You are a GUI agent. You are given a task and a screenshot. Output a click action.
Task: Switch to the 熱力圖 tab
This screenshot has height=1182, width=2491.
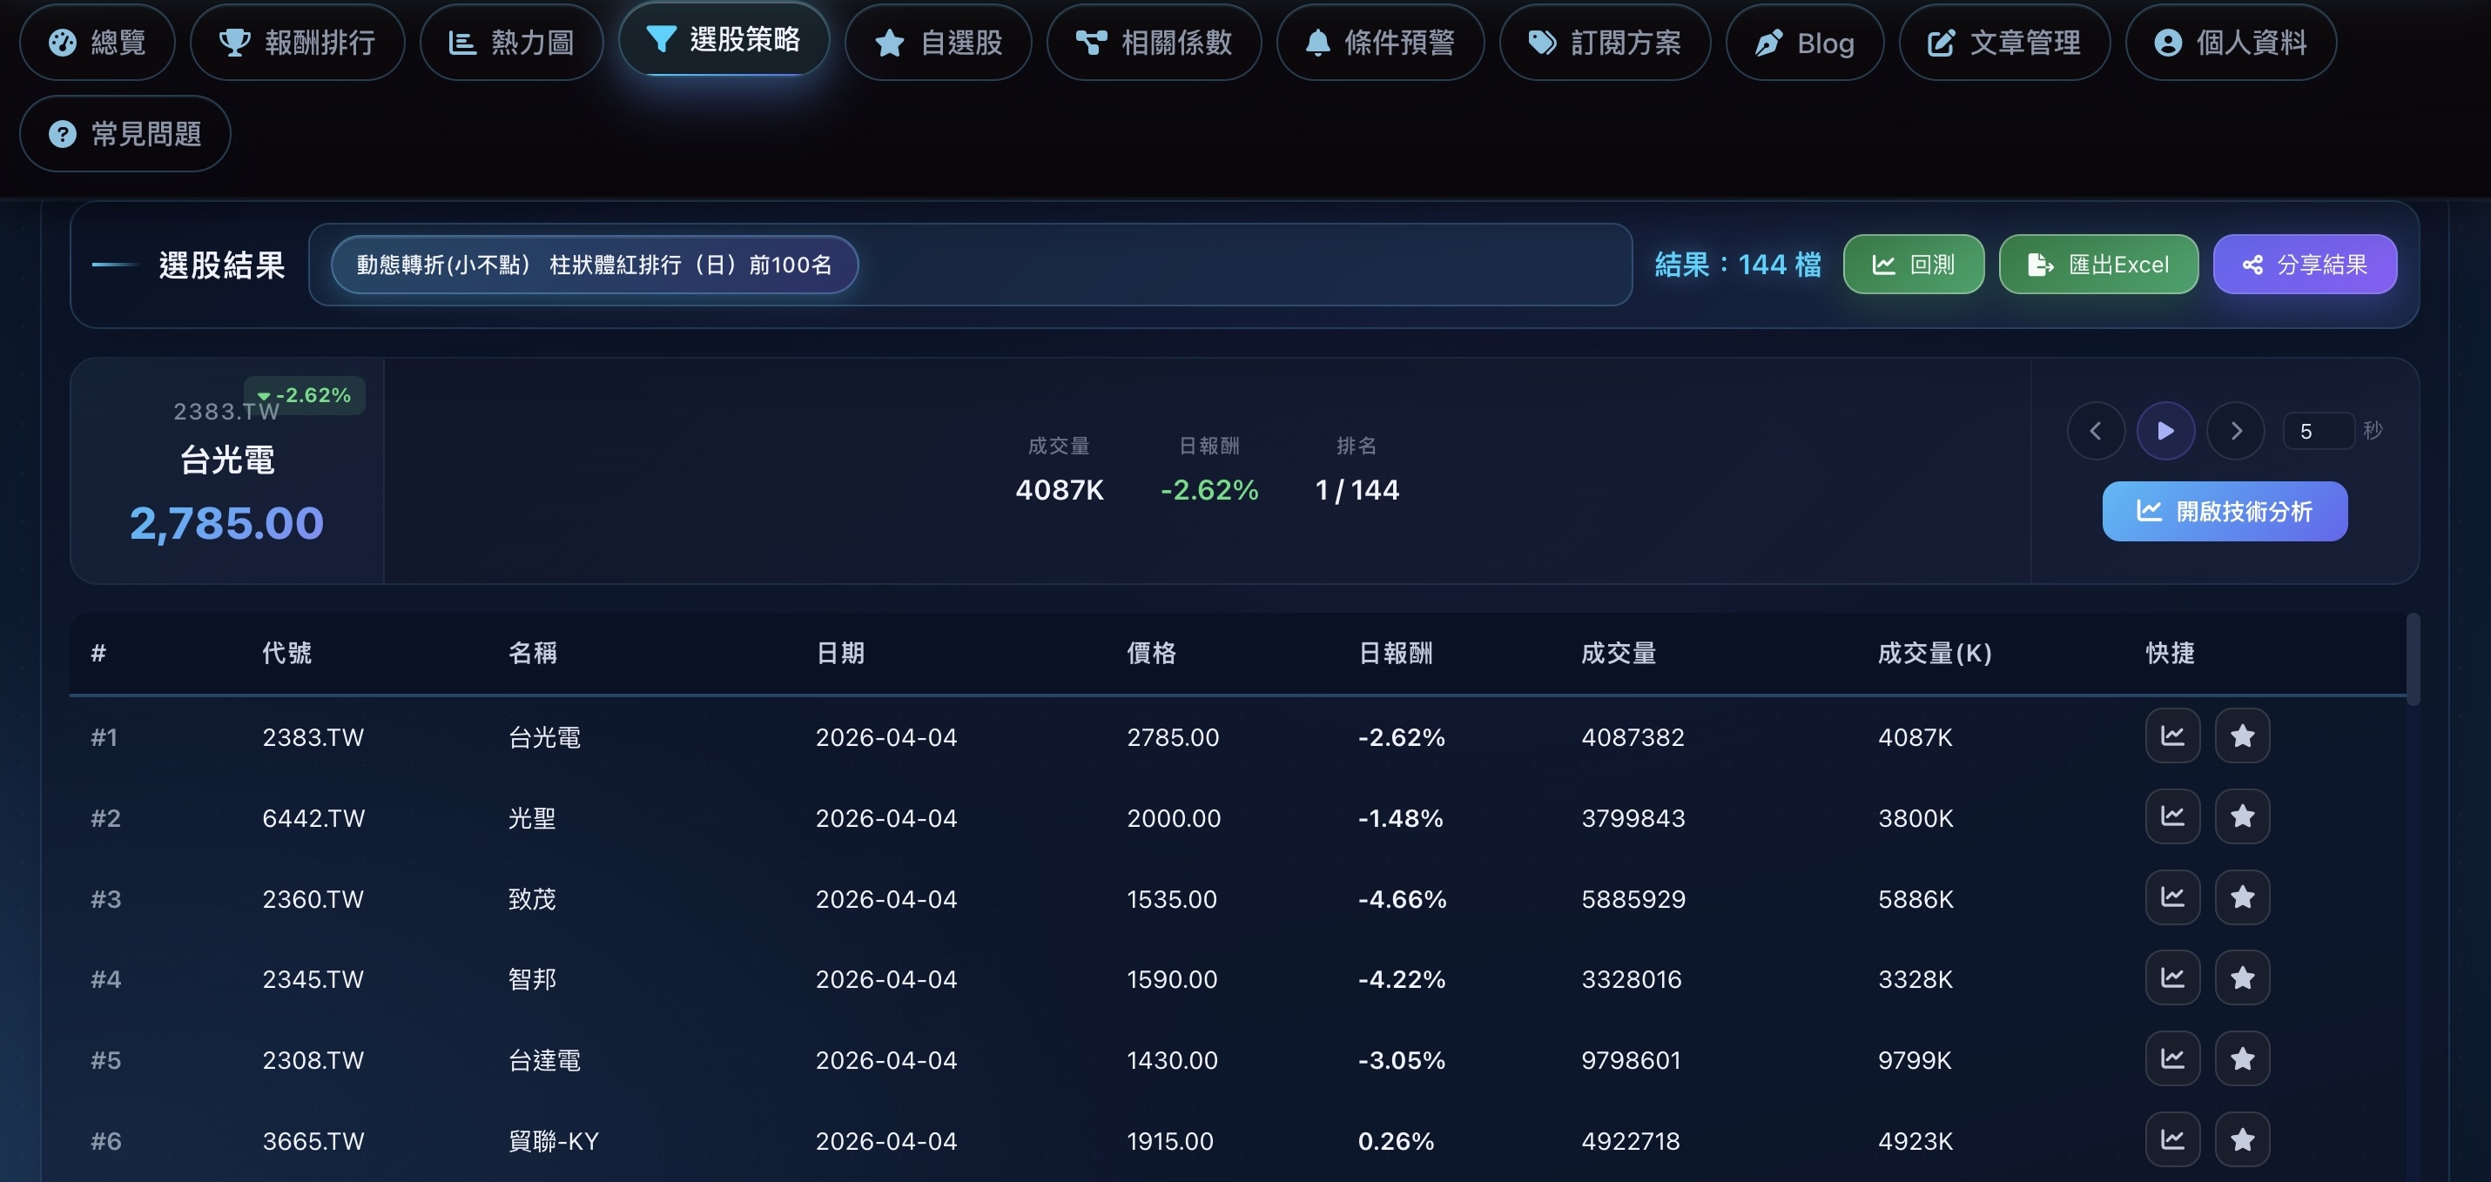[512, 43]
